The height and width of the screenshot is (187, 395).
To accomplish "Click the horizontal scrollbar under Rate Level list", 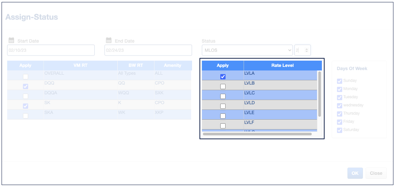I will pyautogui.click(x=257, y=134).
